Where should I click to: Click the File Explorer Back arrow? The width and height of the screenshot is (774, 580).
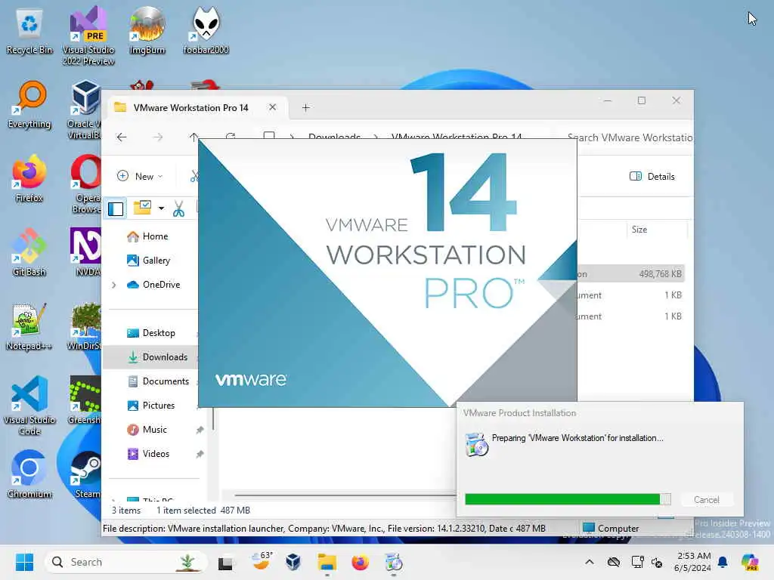pos(122,137)
